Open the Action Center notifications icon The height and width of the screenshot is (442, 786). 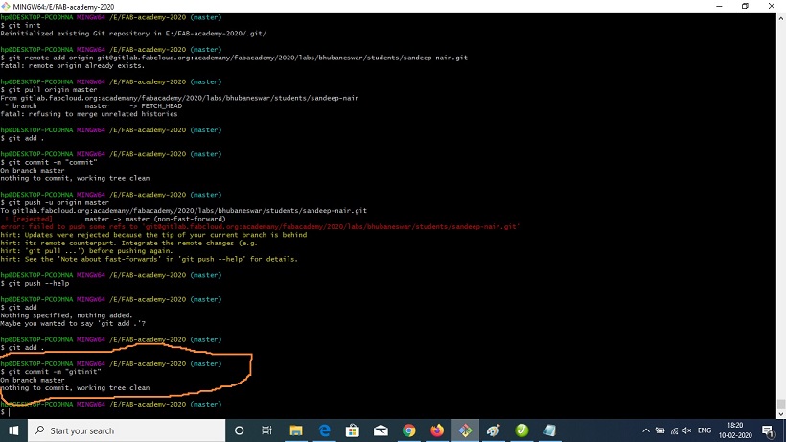tap(769, 430)
